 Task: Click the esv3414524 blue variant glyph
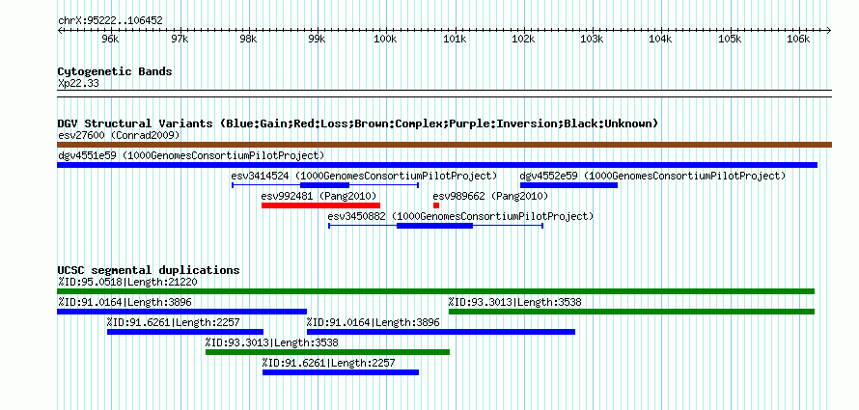325,185
